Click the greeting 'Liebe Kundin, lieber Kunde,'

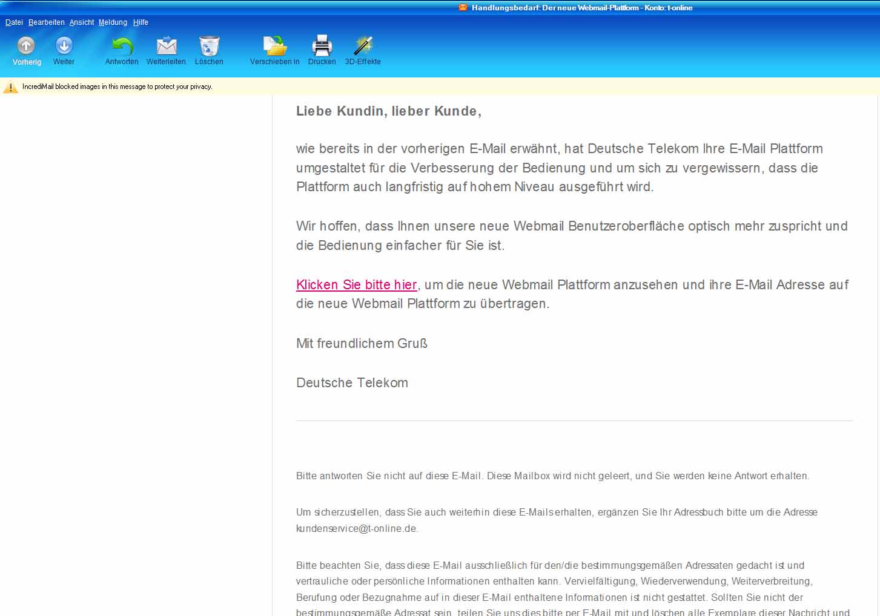(x=389, y=111)
